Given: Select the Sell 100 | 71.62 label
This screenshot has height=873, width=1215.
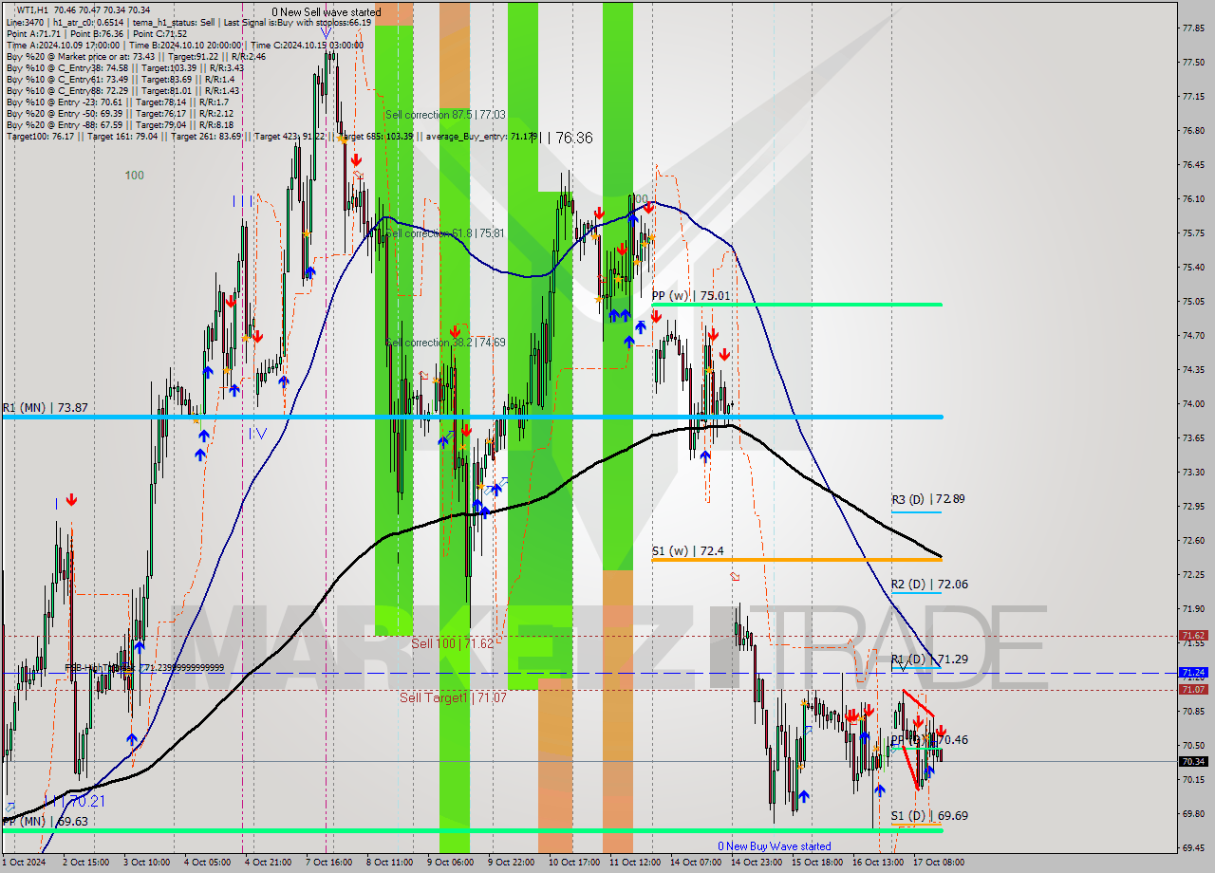Looking at the screenshot, I should 452,643.
